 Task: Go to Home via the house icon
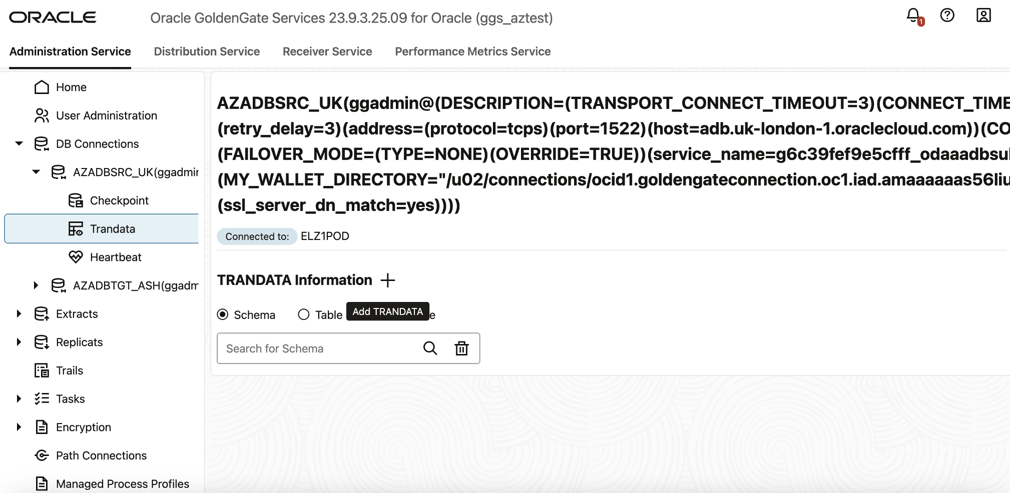coord(42,87)
